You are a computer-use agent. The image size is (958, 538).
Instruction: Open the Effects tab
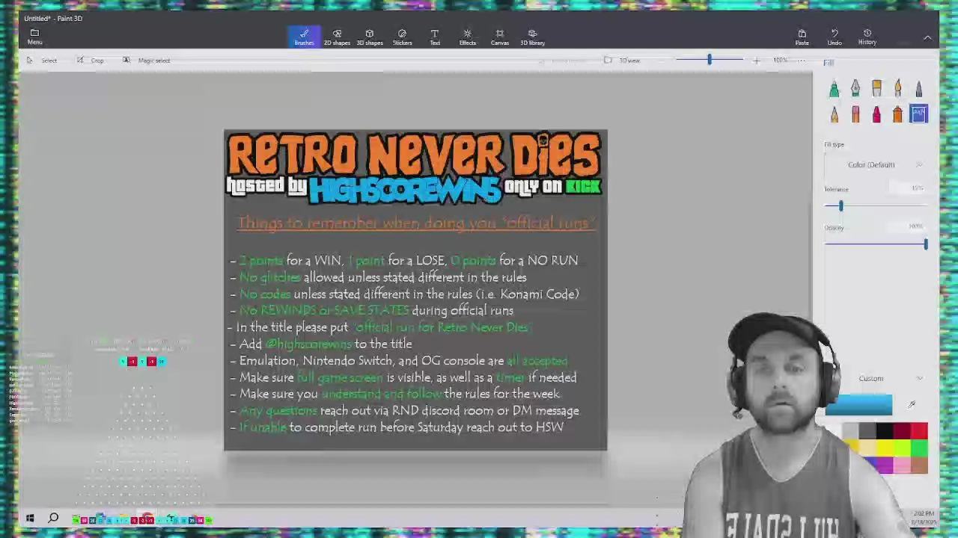(467, 37)
